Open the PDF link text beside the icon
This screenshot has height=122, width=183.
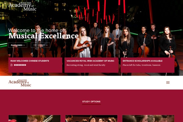20,65
